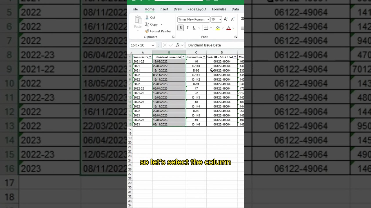Select column D header
Screen dimensions: 371x208
point(222,53)
